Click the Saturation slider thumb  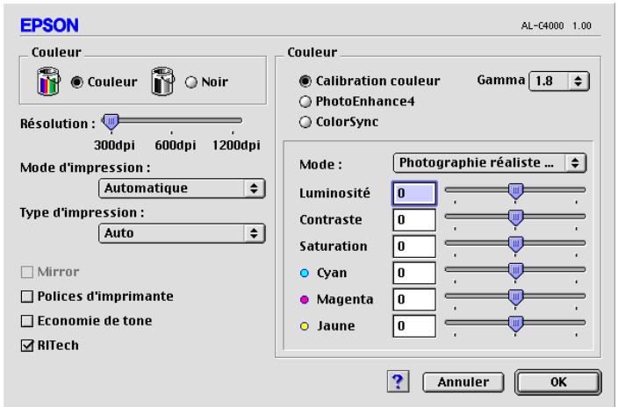515,244
